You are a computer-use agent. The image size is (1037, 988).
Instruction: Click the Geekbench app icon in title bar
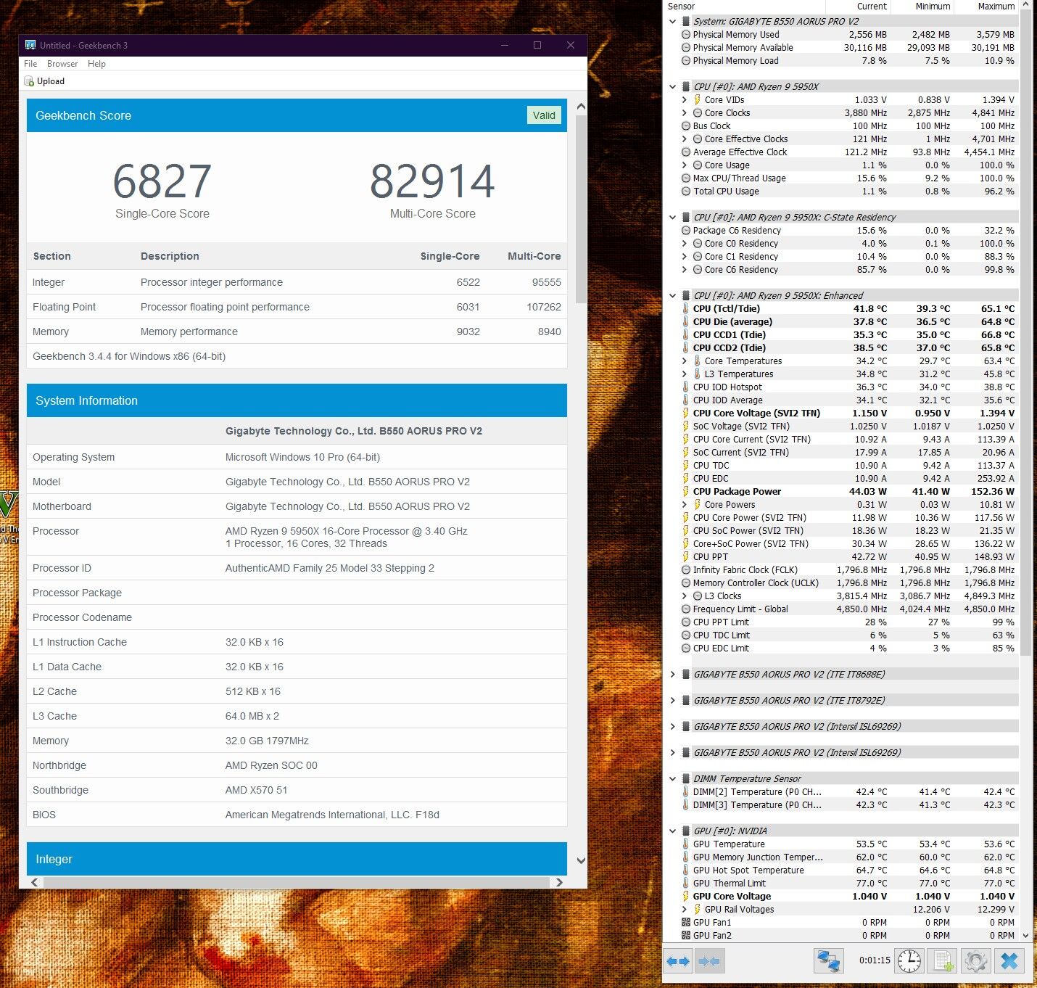[x=30, y=45]
